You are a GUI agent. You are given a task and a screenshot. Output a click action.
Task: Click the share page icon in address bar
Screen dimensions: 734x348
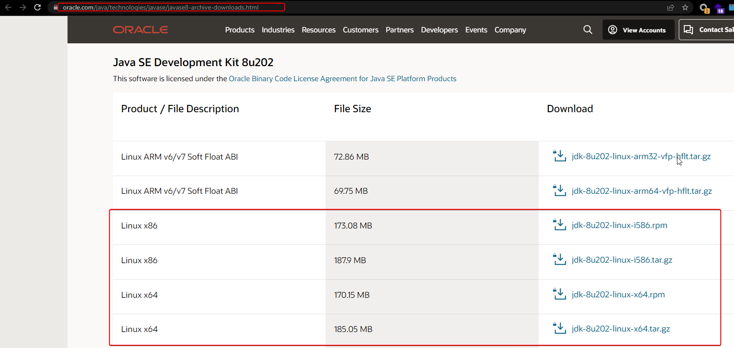point(670,7)
